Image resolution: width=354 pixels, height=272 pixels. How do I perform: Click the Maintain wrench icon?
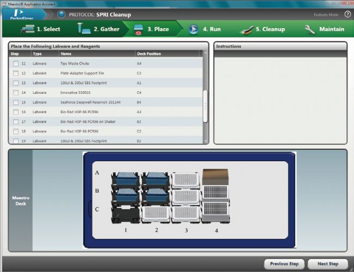coord(309,29)
